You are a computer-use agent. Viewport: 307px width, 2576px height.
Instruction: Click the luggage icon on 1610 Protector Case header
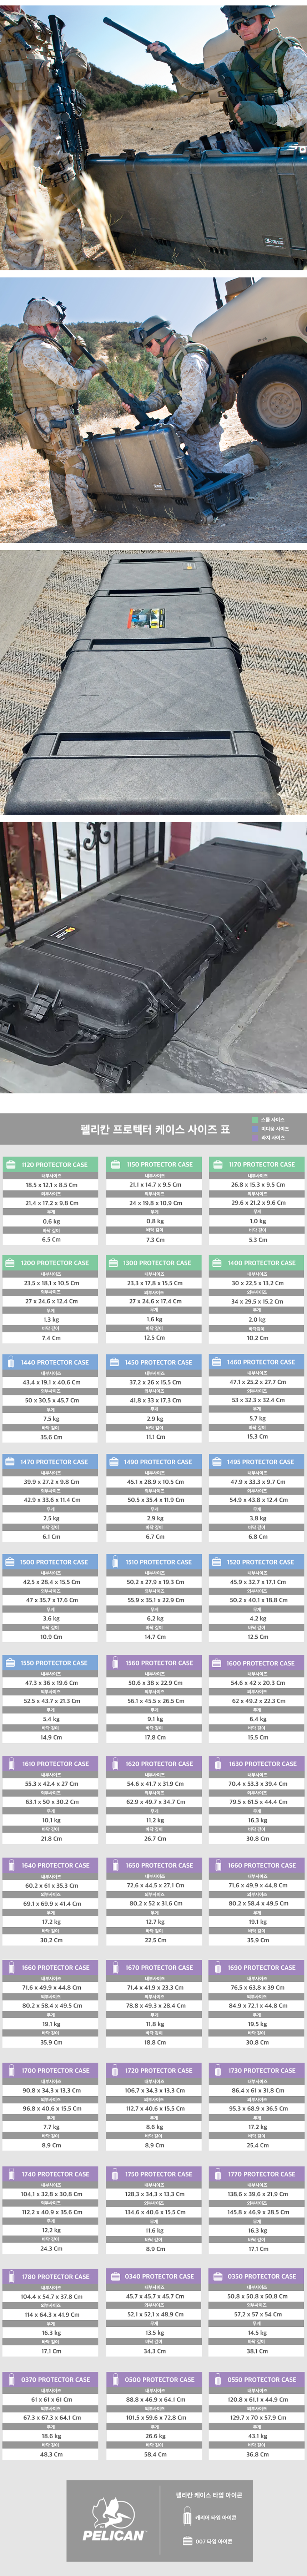pyautogui.click(x=11, y=1764)
